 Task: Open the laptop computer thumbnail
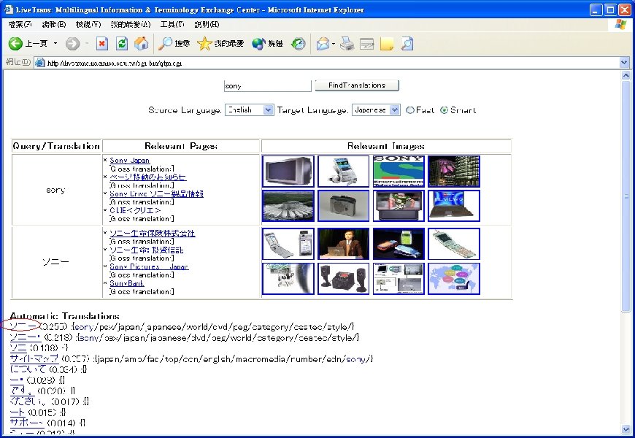tap(453, 206)
